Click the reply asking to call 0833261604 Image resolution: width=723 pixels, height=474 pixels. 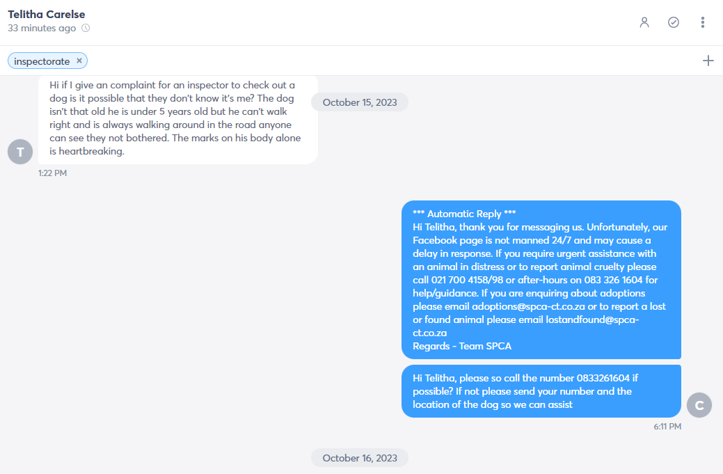pos(541,391)
